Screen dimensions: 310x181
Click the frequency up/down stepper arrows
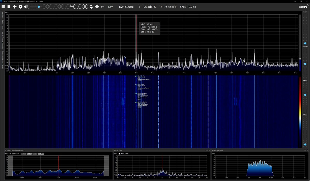click(91, 7)
